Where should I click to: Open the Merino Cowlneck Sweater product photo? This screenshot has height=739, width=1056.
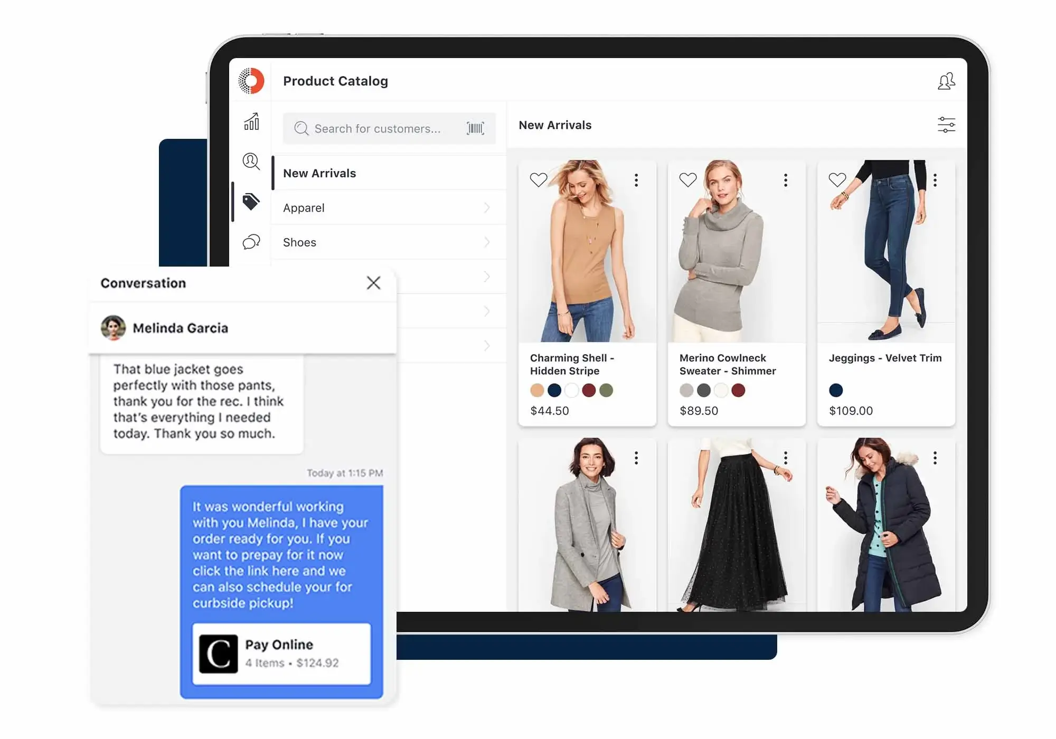(x=737, y=251)
